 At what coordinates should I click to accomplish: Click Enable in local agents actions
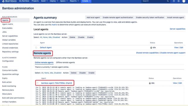tap(90, 37)
